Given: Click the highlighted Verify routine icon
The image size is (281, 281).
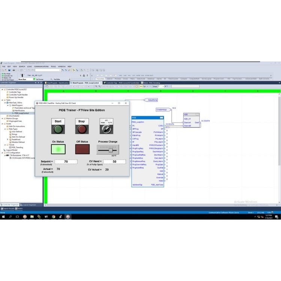Looking at the screenshot, I should coord(74,70).
